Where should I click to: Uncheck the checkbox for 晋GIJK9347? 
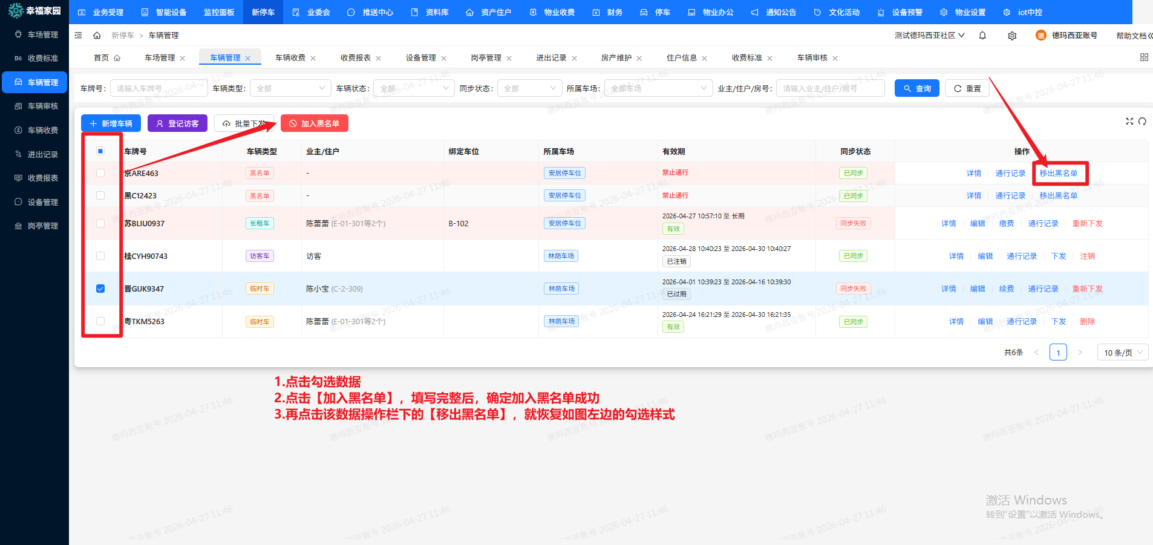point(100,289)
